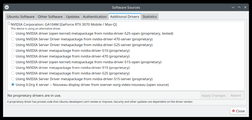Close window using title bar X
Viewport: 252px width, 120px height.
click(245, 7)
